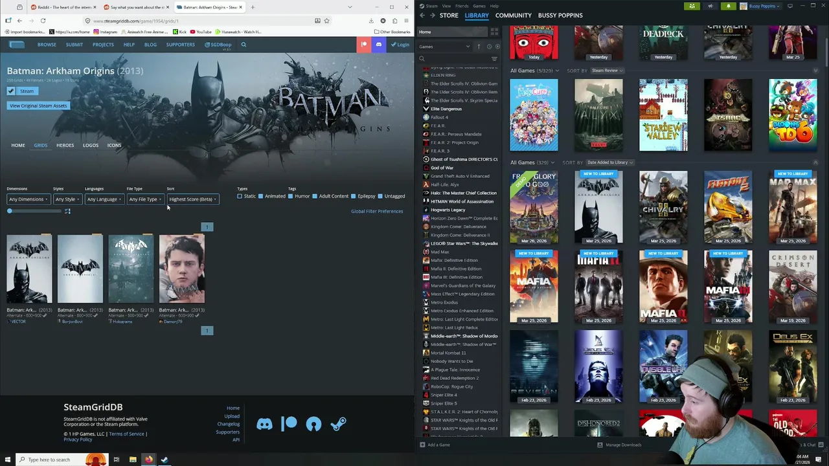Toggle Steam sidebar sort arrow icon
This screenshot has height=466, width=829.
[479, 47]
